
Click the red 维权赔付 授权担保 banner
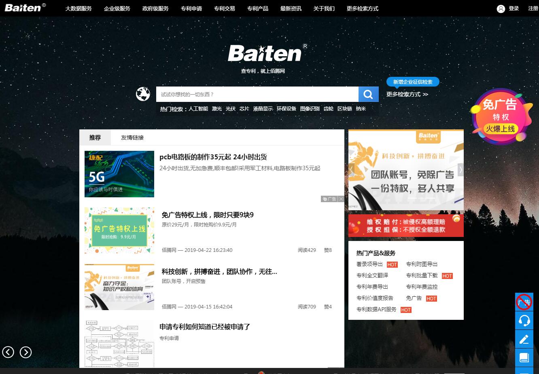tap(406, 226)
